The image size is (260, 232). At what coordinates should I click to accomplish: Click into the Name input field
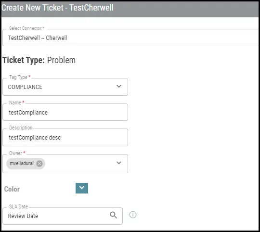(65, 112)
